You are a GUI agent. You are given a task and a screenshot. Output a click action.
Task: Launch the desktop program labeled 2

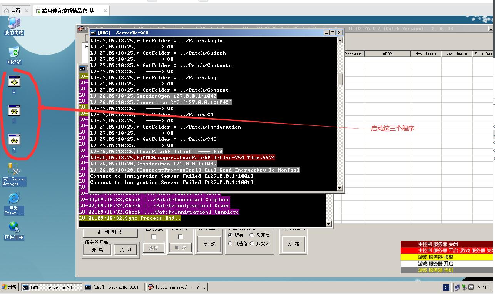click(14, 111)
